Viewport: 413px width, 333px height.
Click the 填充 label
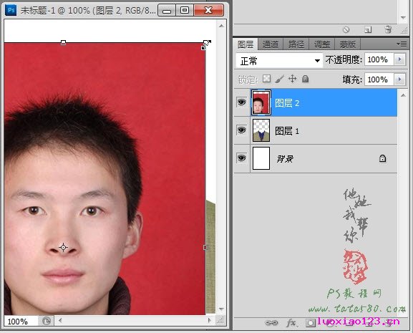tap(352, 79)
